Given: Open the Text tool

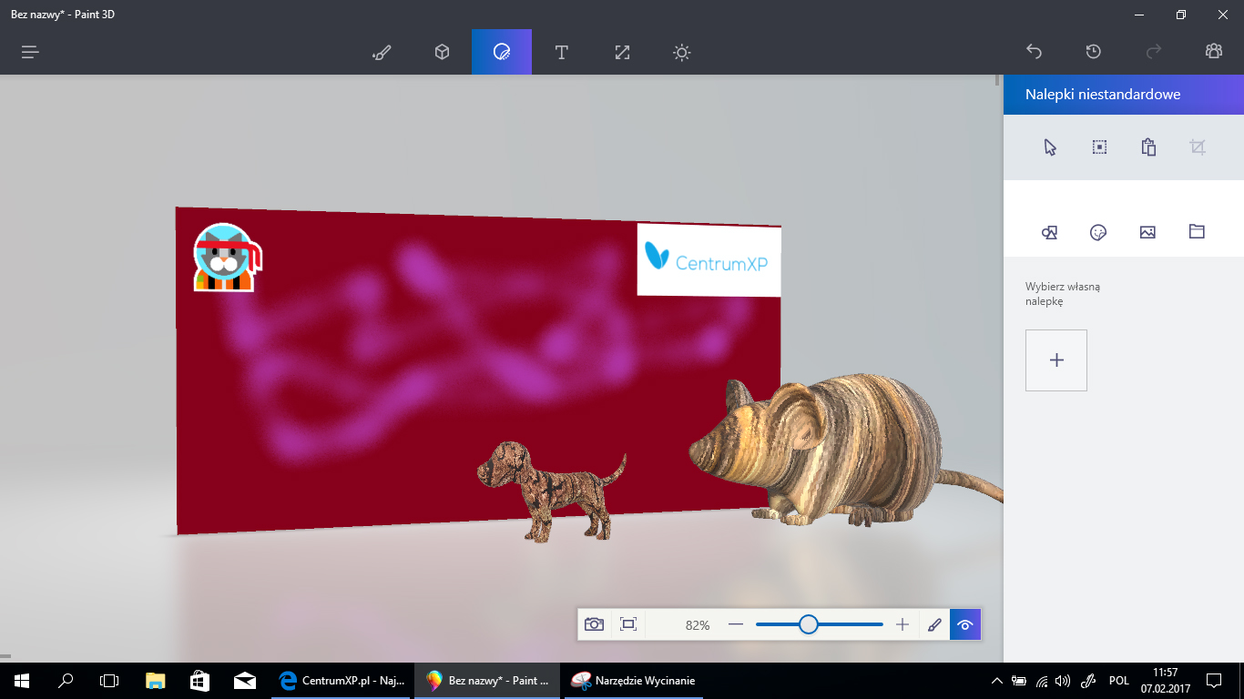Looking at the screenshot, I should pyautogui.click(x=562, y=52).
